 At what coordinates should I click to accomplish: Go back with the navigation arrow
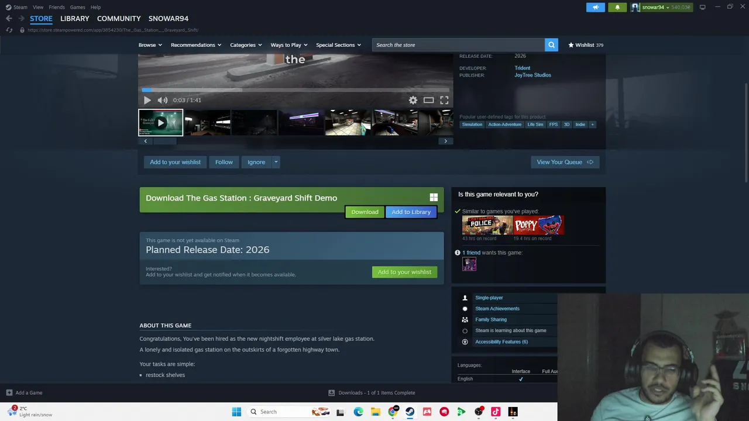(9, 19)
